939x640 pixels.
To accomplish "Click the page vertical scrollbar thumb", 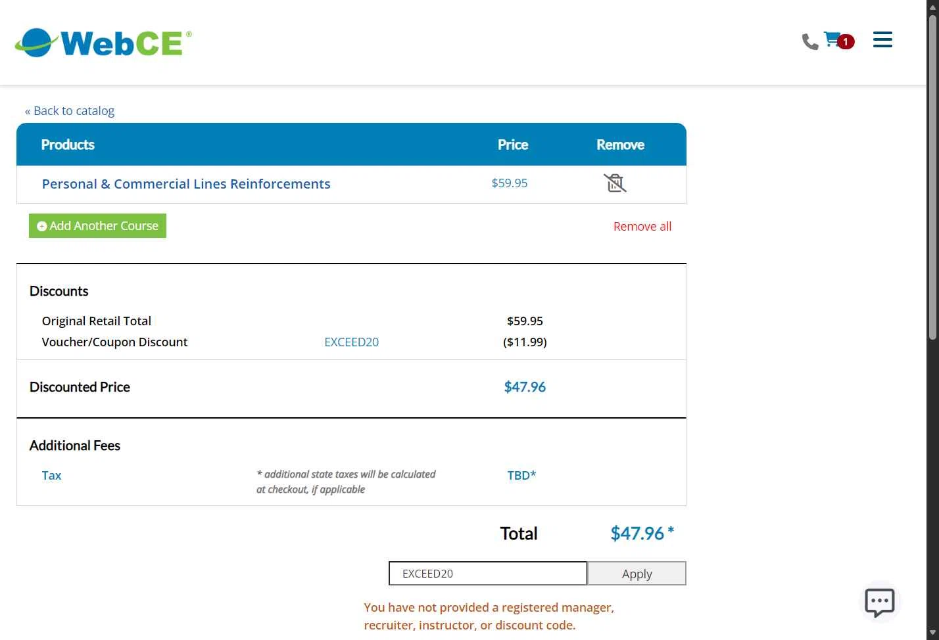I will (x=932, y=177).
